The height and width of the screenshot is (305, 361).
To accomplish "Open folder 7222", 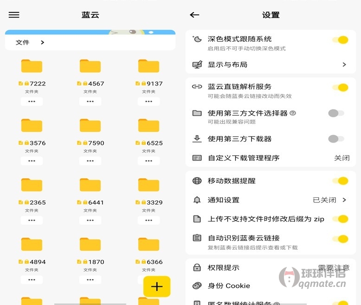I will [32, 66].
